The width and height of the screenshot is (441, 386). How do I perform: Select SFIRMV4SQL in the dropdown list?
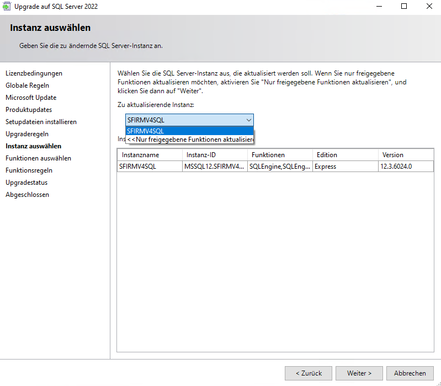pos(189,131)
